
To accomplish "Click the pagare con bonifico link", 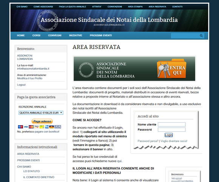I will (47, 131).
